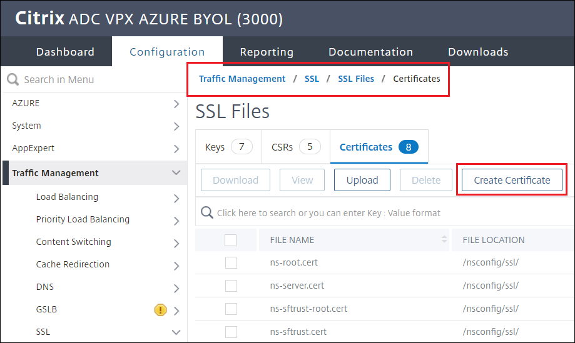Toggle the select-all header checkbox

pos(230,240)
